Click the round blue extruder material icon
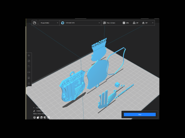This screenshot has height=138, width=185. coord(62,23)
